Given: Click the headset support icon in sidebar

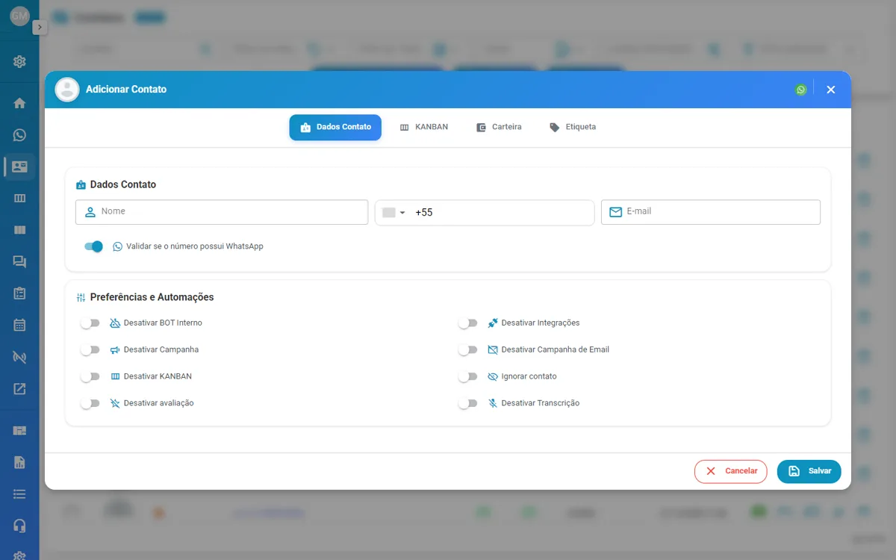Looking at the screenshot, I should click(19, 526).
